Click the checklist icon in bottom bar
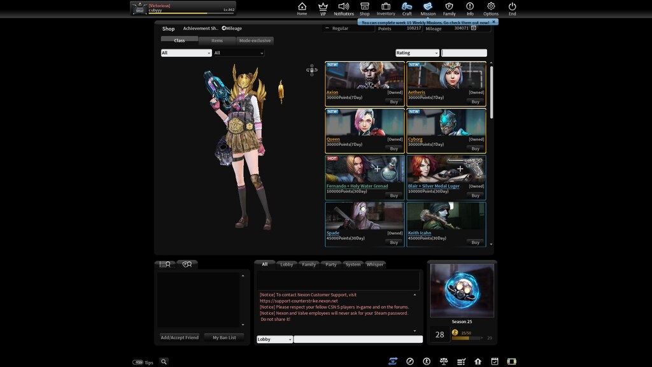Viewport: 652px width, 367px height. coord(461,361)
